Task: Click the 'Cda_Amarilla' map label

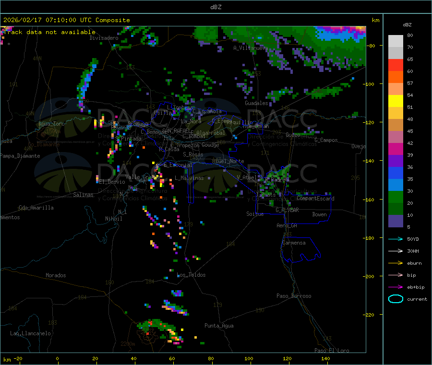Action: tap(36, 208)
